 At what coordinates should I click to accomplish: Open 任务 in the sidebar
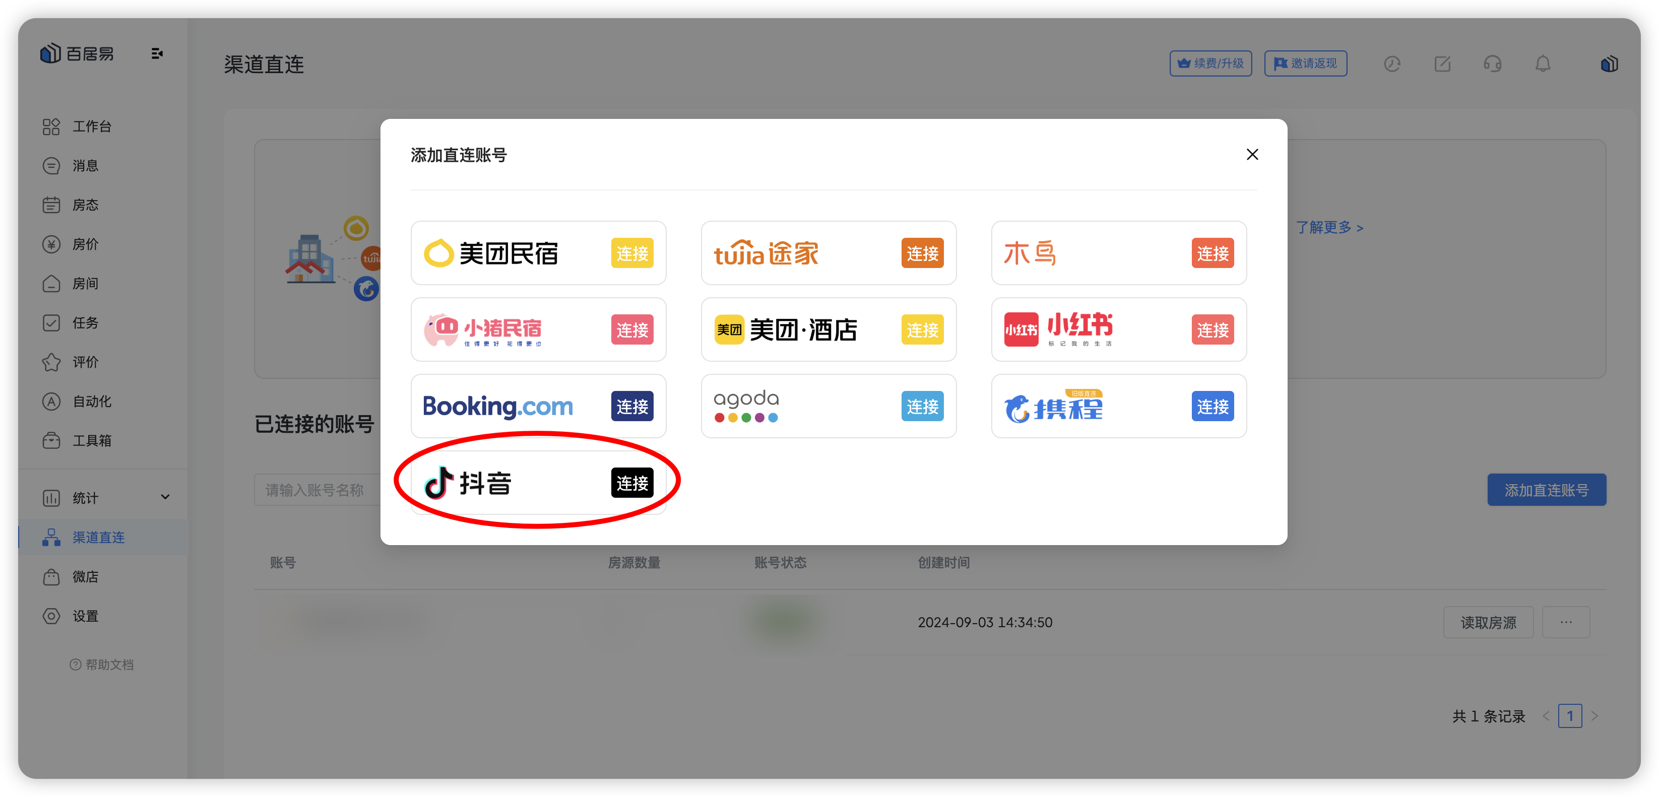point(85,322)
